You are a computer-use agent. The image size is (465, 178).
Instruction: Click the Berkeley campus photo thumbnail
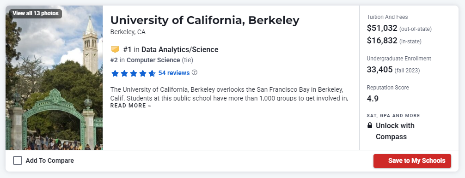(54, 78)
